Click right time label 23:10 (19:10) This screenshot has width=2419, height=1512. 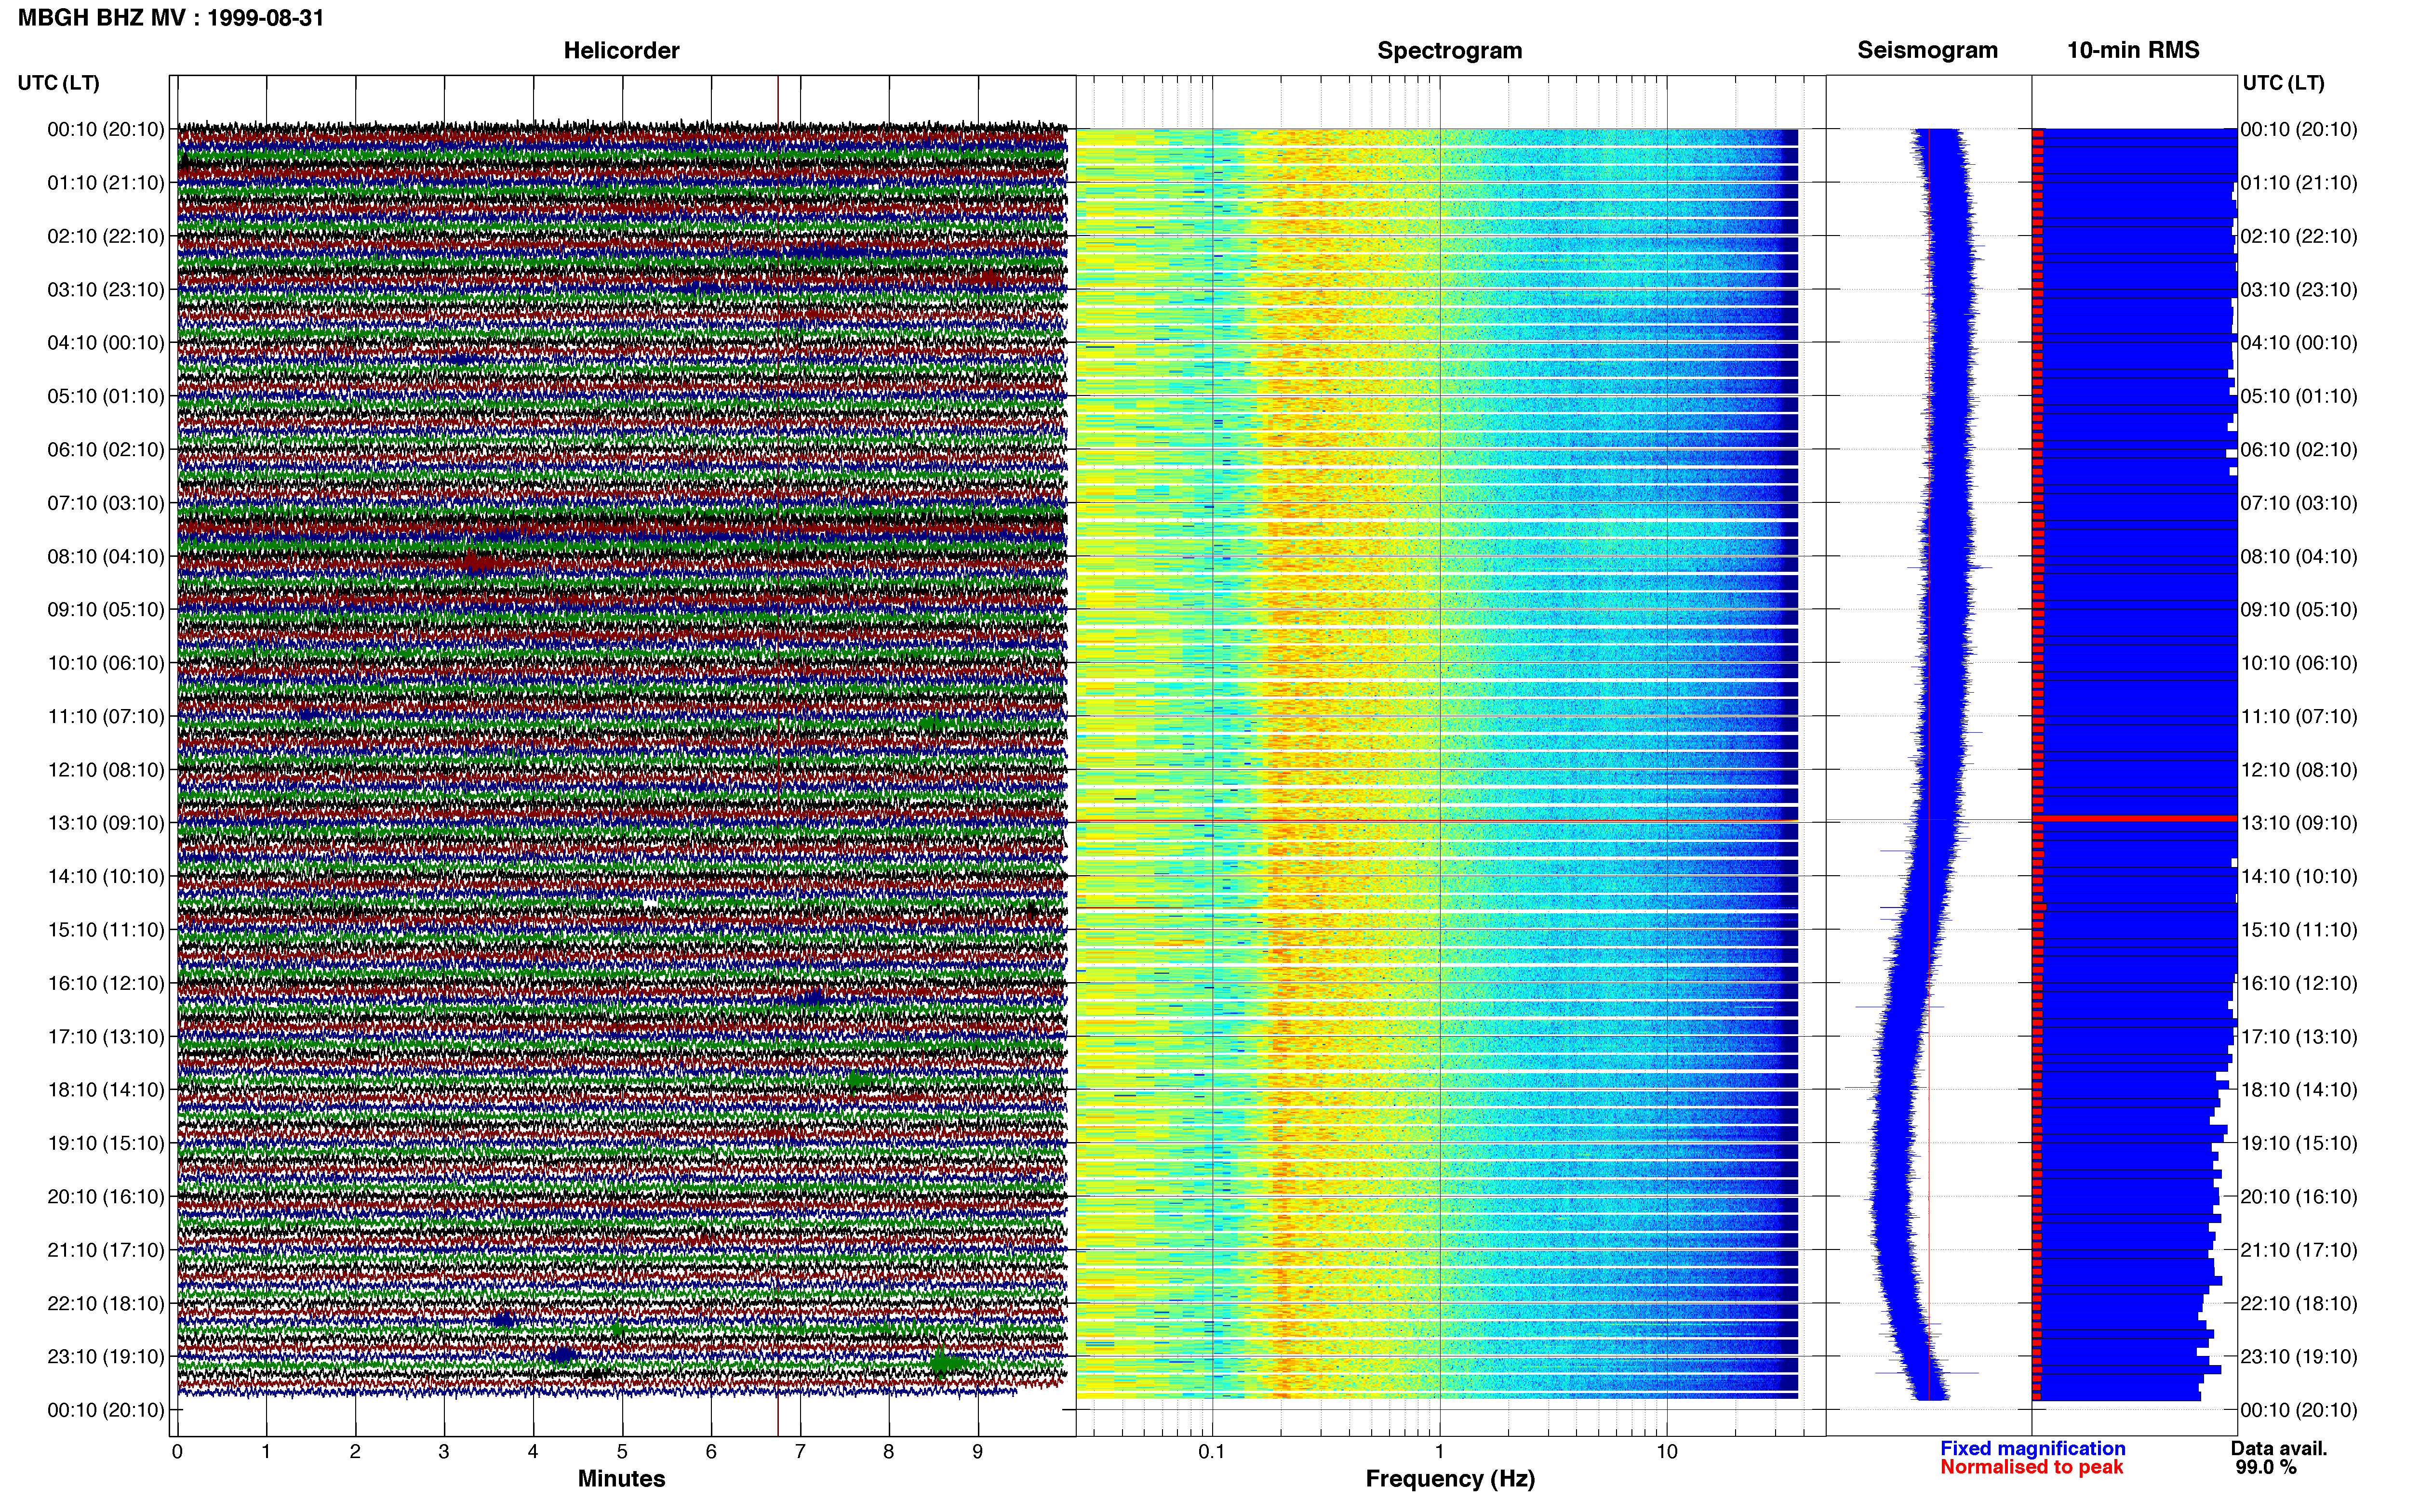coord(2299,1356)
